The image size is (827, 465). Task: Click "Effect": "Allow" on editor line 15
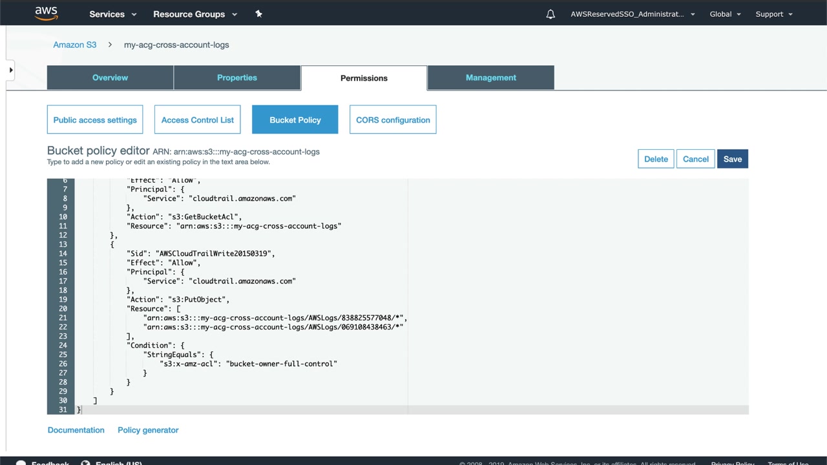(163, 263)
